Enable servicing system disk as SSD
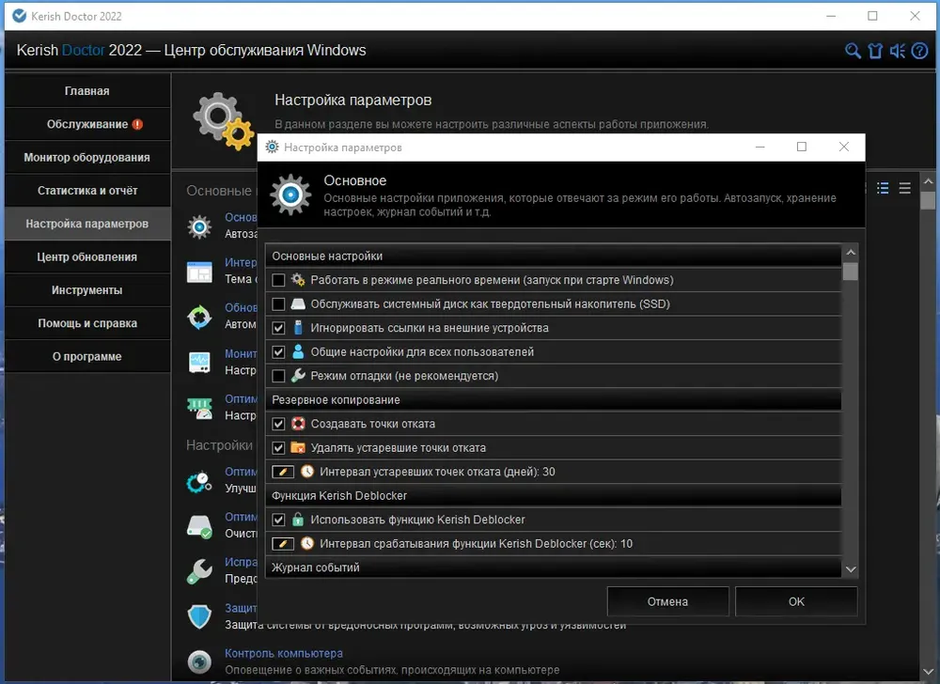Image resolution: width=940 pixels, height=684 pixels. (x=278, y=303)
